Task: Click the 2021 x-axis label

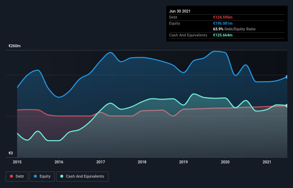Action: (267, 162)
